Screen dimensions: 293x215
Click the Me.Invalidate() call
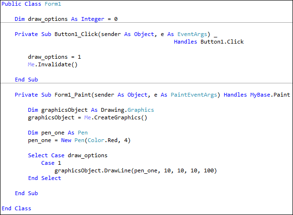(x=52, y=64)
